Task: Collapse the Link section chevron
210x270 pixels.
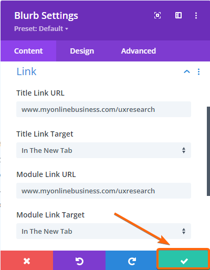Action: pyautogui.click(x=187, y=71)
